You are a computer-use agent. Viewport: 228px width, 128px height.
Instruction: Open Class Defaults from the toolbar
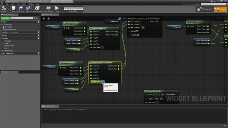pyautogui.click(x=48, y=9)
